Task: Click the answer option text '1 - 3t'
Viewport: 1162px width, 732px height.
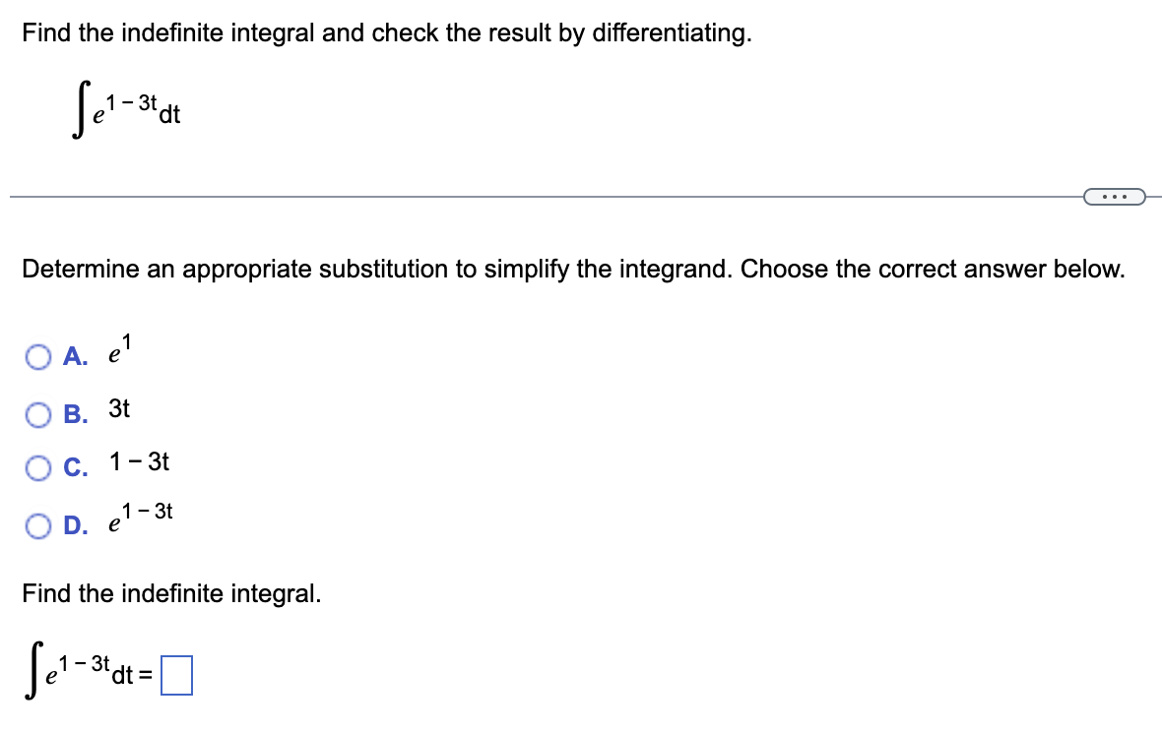Action: tap(138, 462)
